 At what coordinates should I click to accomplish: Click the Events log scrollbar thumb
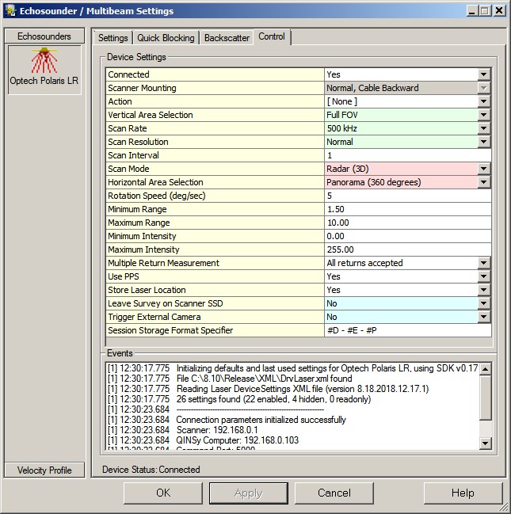pos(485,398)
